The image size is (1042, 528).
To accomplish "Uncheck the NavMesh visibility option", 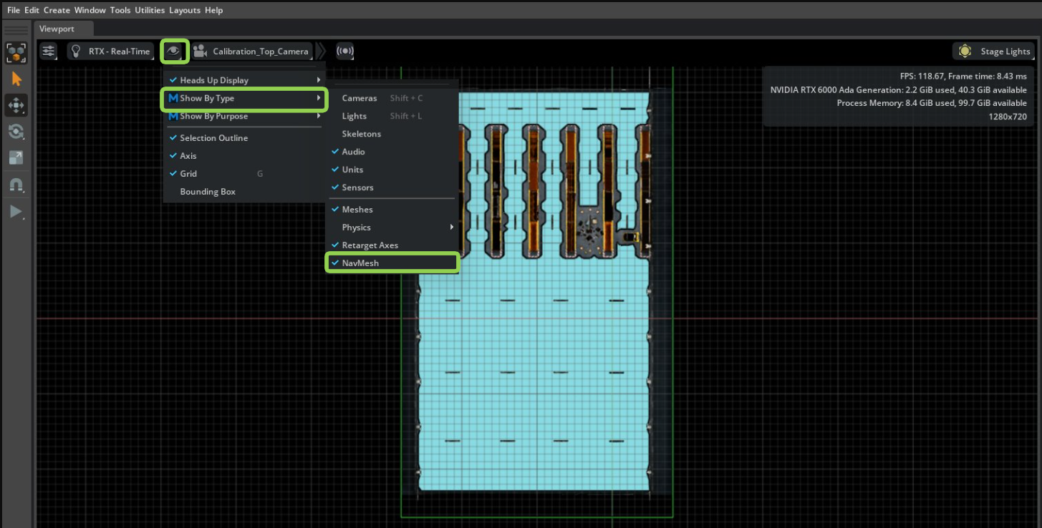I will pos(360,263).
